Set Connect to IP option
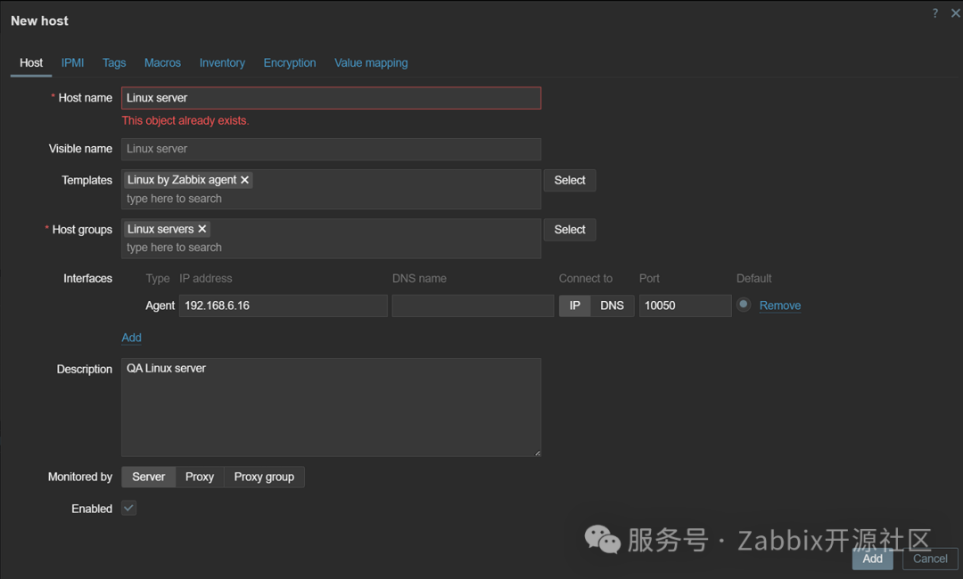The image size is (963, 579). pos(574,306)
